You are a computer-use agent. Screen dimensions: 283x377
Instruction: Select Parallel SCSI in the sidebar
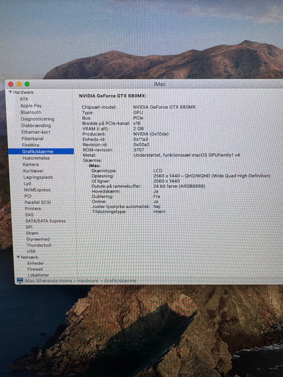[x=38, y=202]
